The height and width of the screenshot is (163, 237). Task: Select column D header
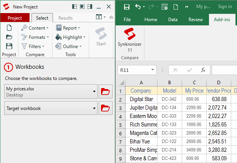tap(219, 83)
